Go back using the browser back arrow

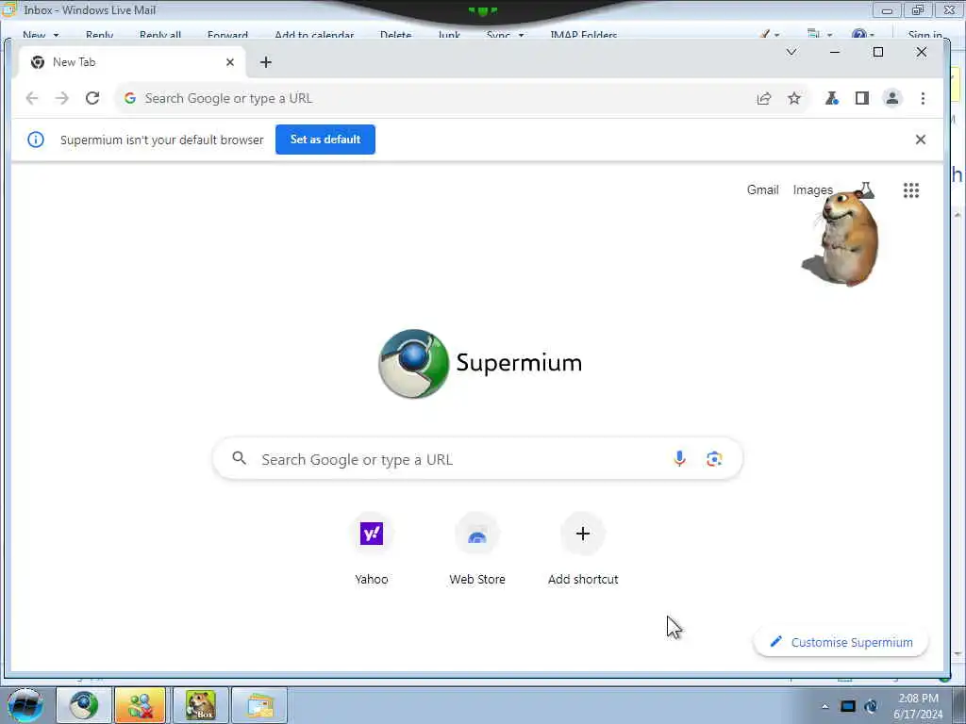tap(32, 98)
